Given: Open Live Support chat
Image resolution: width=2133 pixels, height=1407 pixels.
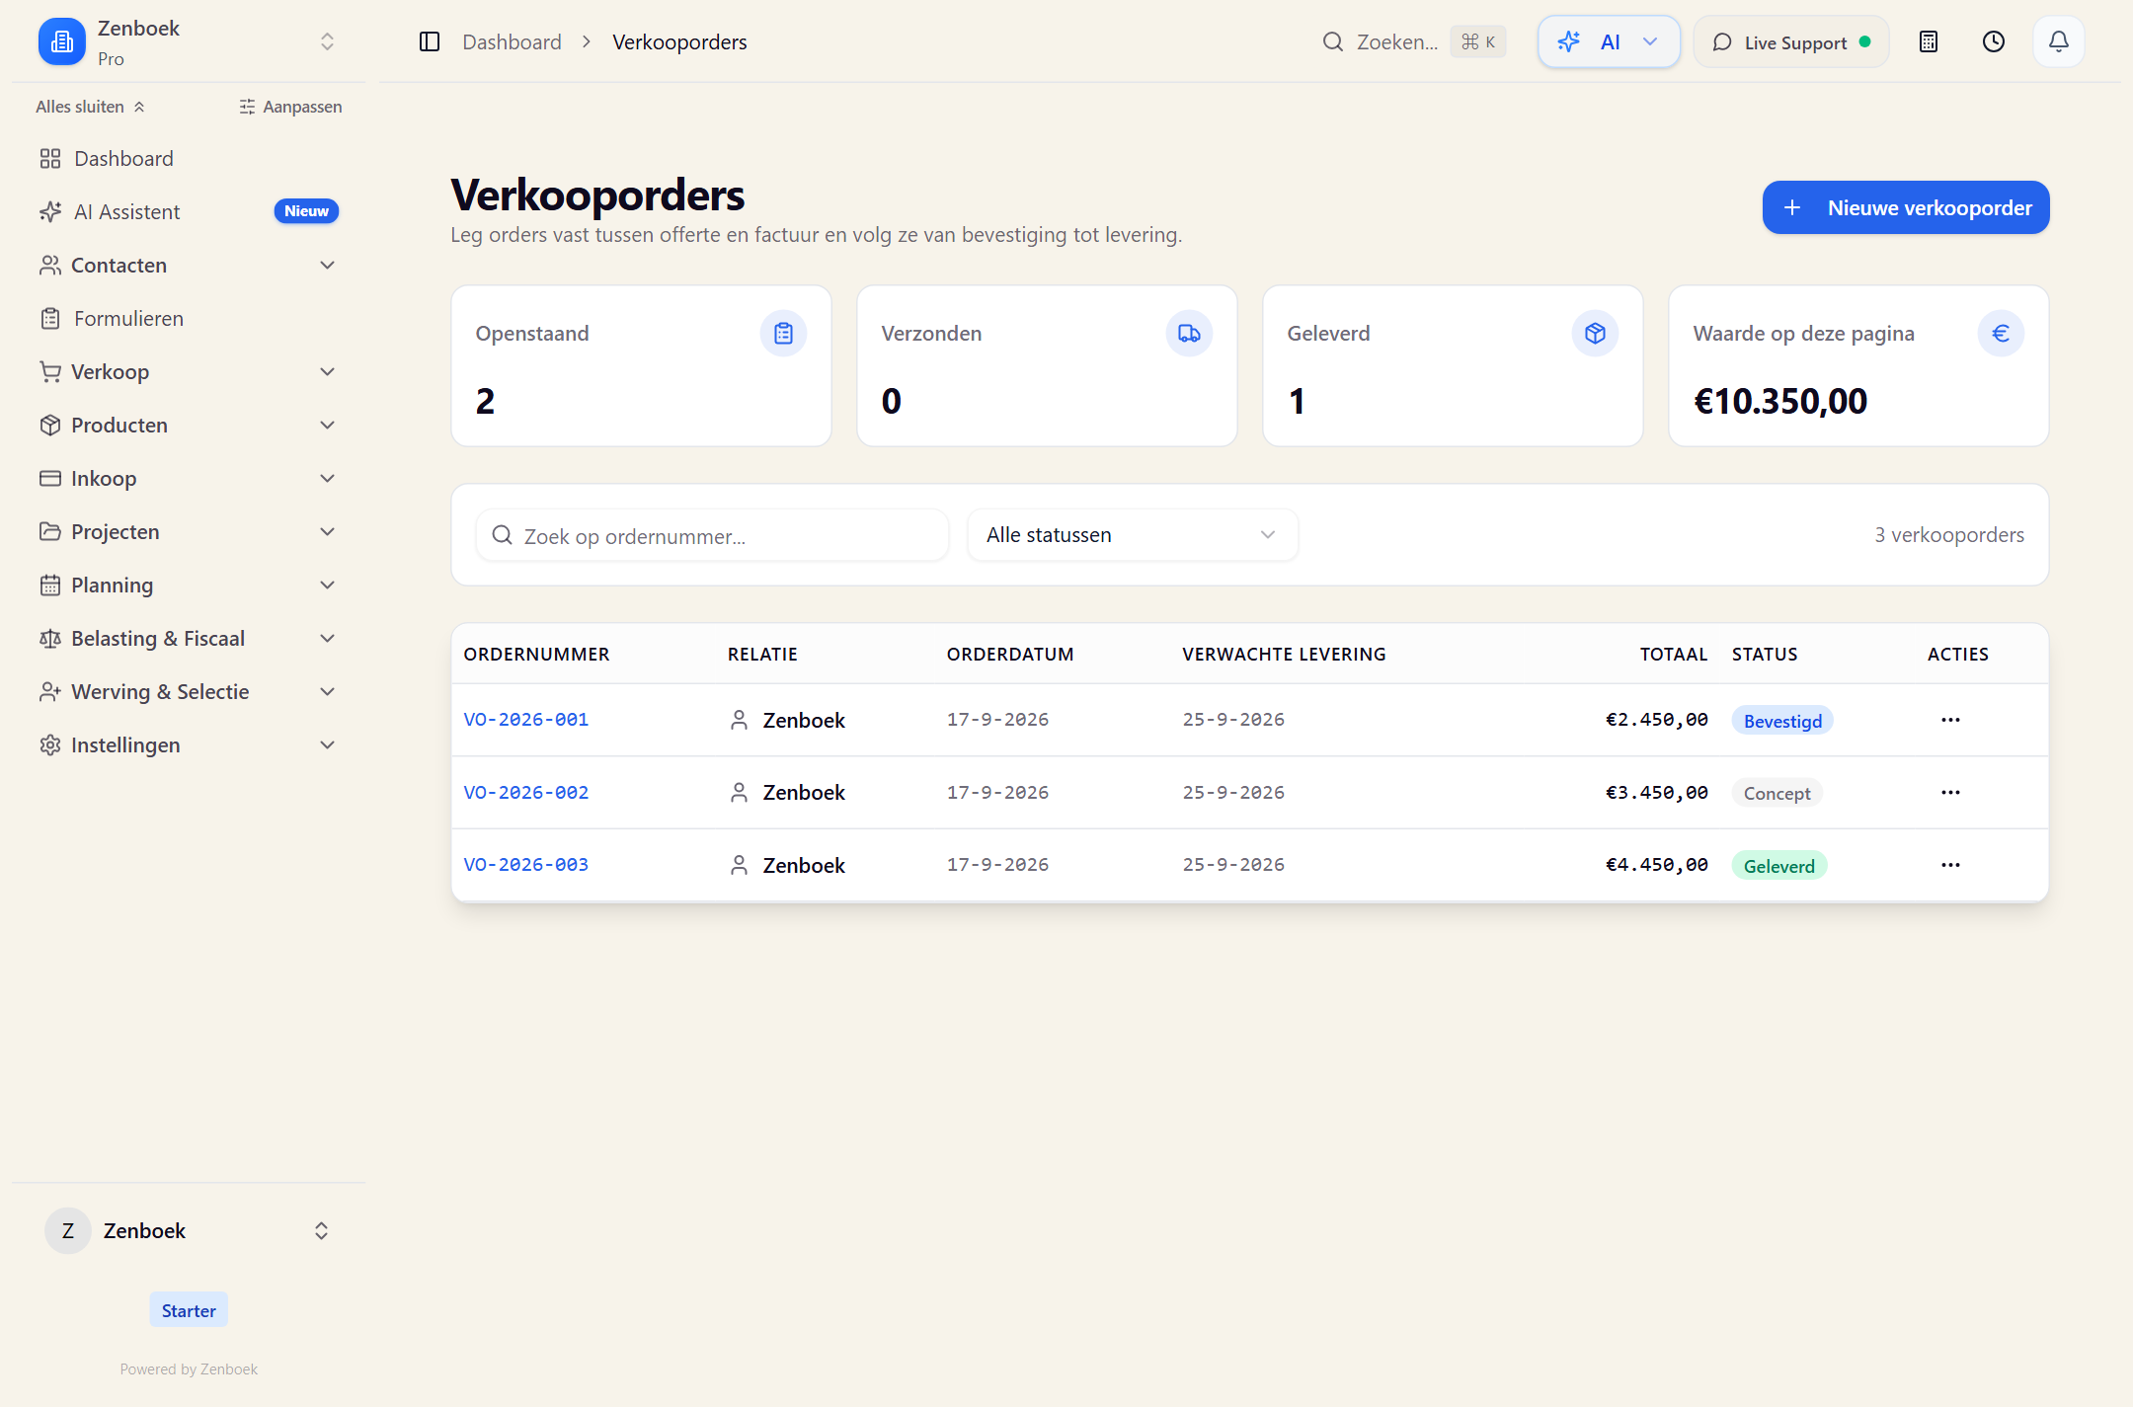Looking at the screenshot, I should [x=1791, y=41].
